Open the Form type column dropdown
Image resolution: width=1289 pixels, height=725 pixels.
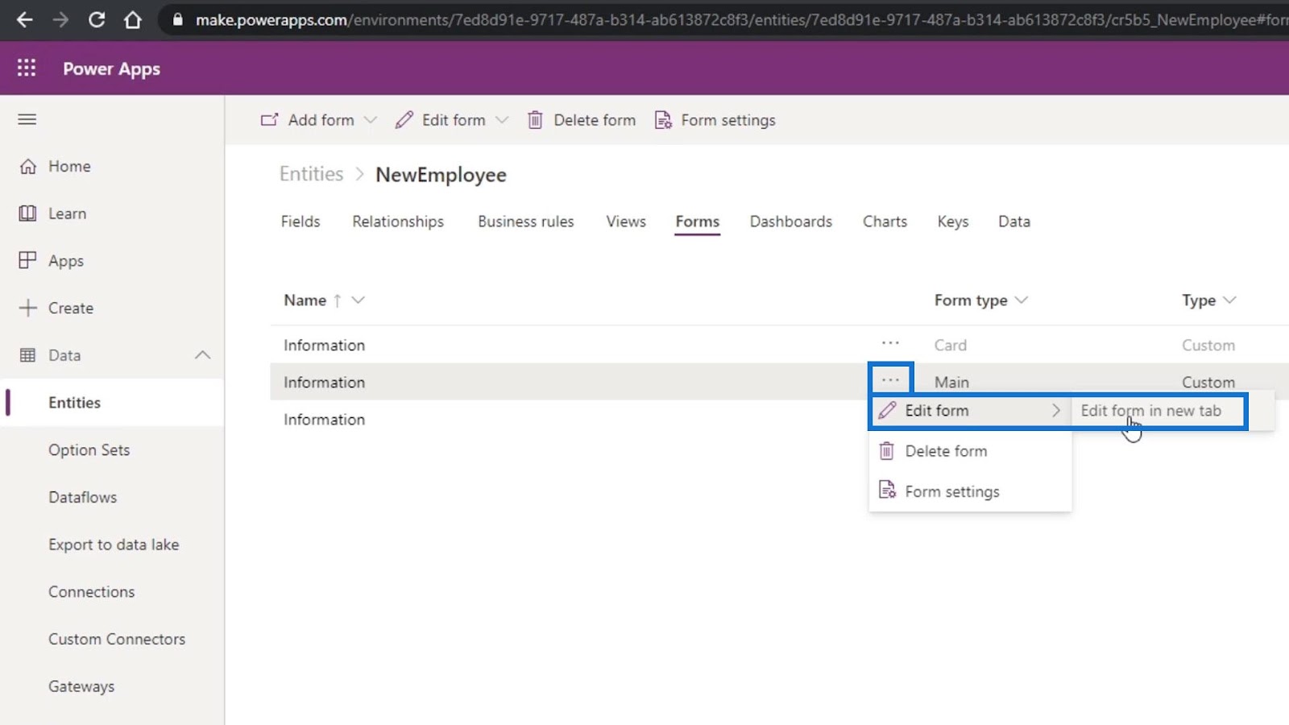click(x=1022, y=300)
